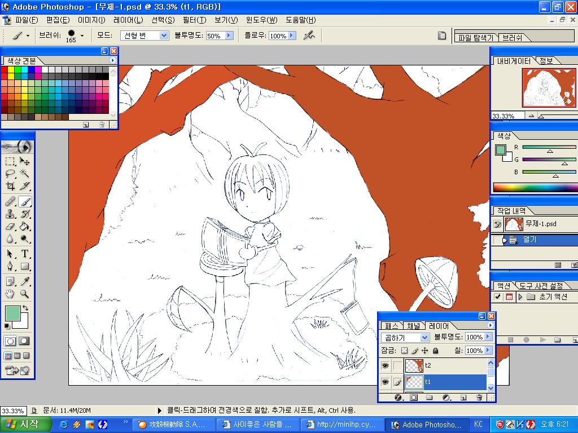Create new adjustment layer icon
578x433 pixels.
click(x=446, y=397)
